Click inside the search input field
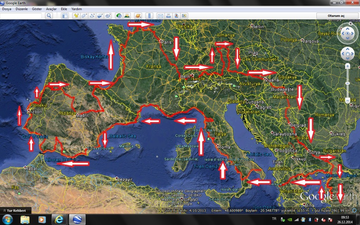 (x=21, y=16)
